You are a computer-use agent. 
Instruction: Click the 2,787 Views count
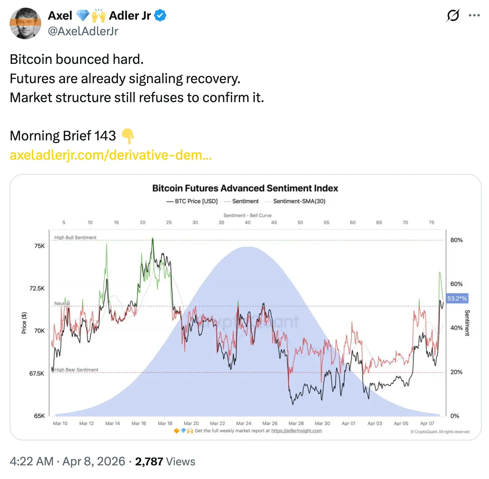coord(165,461)
